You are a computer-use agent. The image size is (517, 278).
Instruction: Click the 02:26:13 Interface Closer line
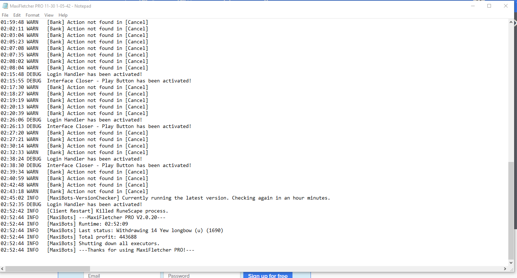[x=96, y=126]
